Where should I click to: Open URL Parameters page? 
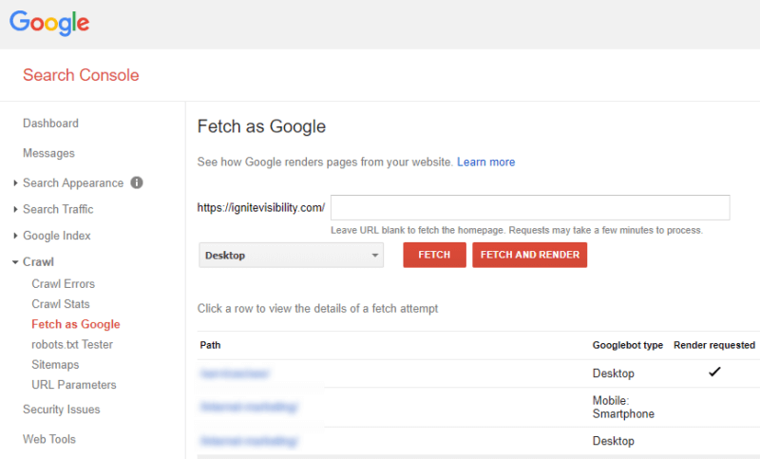pyautogui.click(x=74, y=385)
